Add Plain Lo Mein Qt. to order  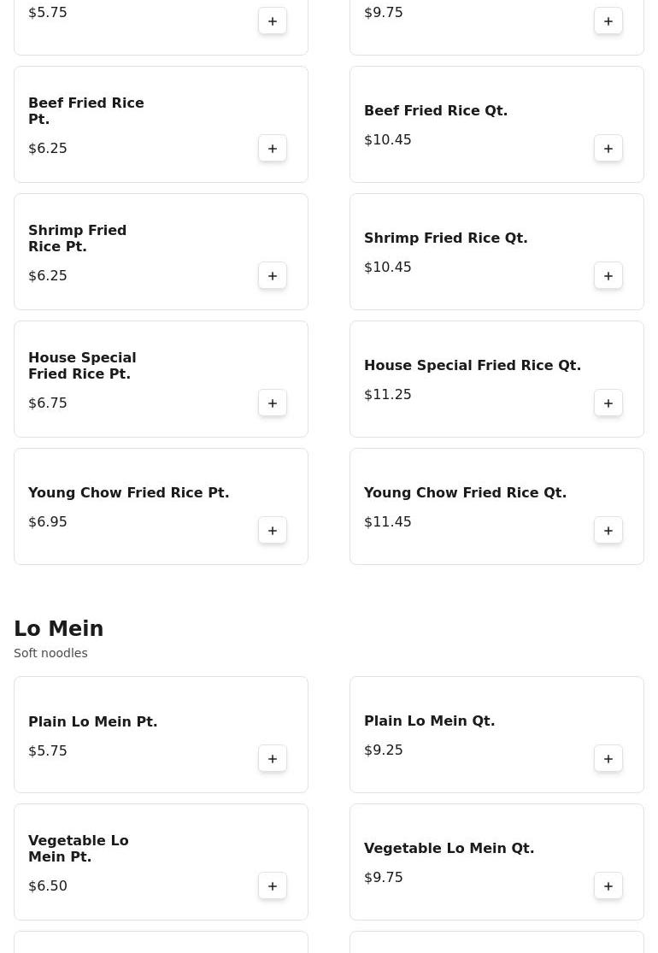pyautogui.click(x=608, y=758)
